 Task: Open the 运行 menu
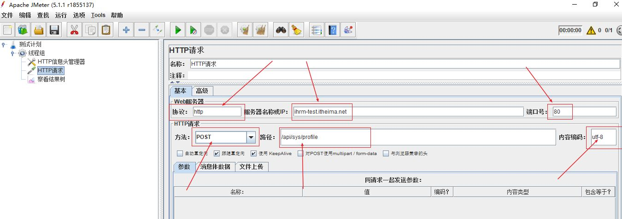(61, 15)
